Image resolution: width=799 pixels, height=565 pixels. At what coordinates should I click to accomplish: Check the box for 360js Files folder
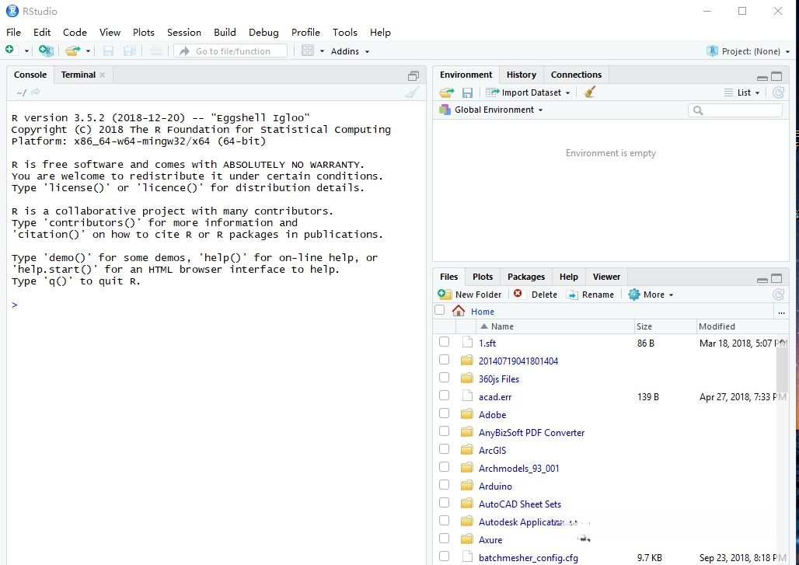point(445,378)
